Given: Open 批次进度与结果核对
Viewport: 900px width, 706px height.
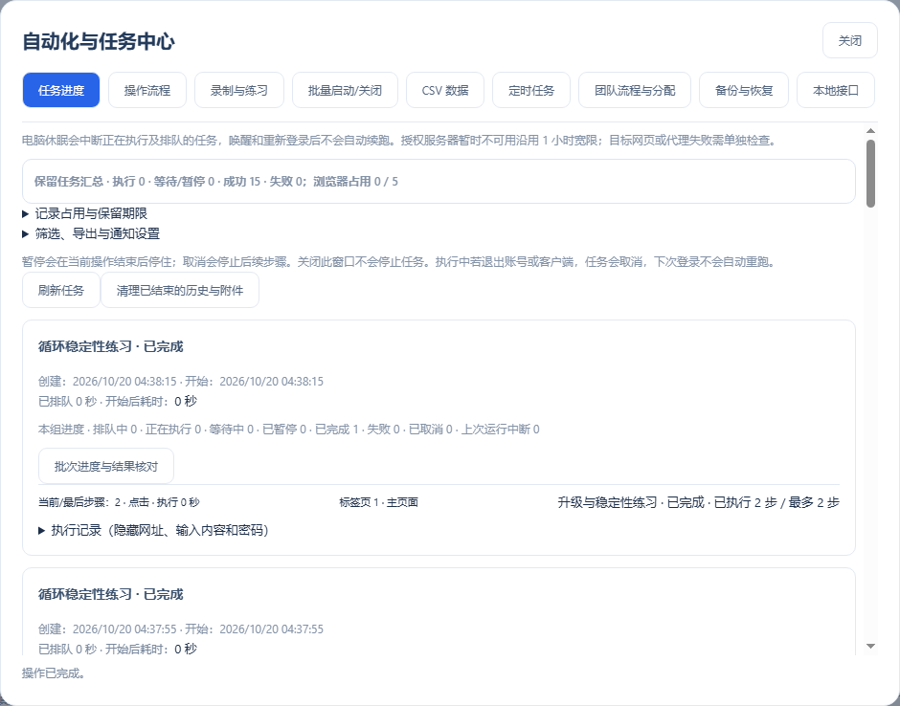Looking at the screenshot, I should coord(105,466).
